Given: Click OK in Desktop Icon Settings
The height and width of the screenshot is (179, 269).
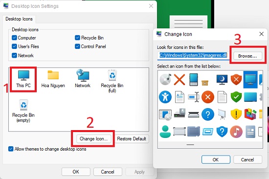Looking at the screenshot, I should pyautogui.click(x=76, y=172).
